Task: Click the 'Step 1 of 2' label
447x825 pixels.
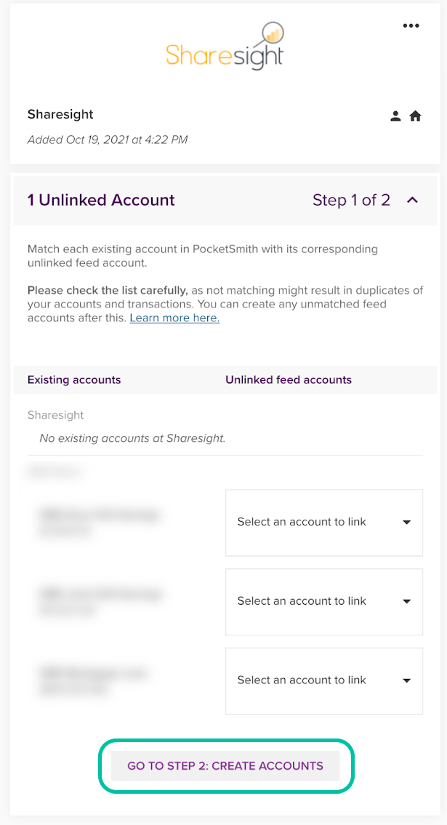Action: point(351,200)
